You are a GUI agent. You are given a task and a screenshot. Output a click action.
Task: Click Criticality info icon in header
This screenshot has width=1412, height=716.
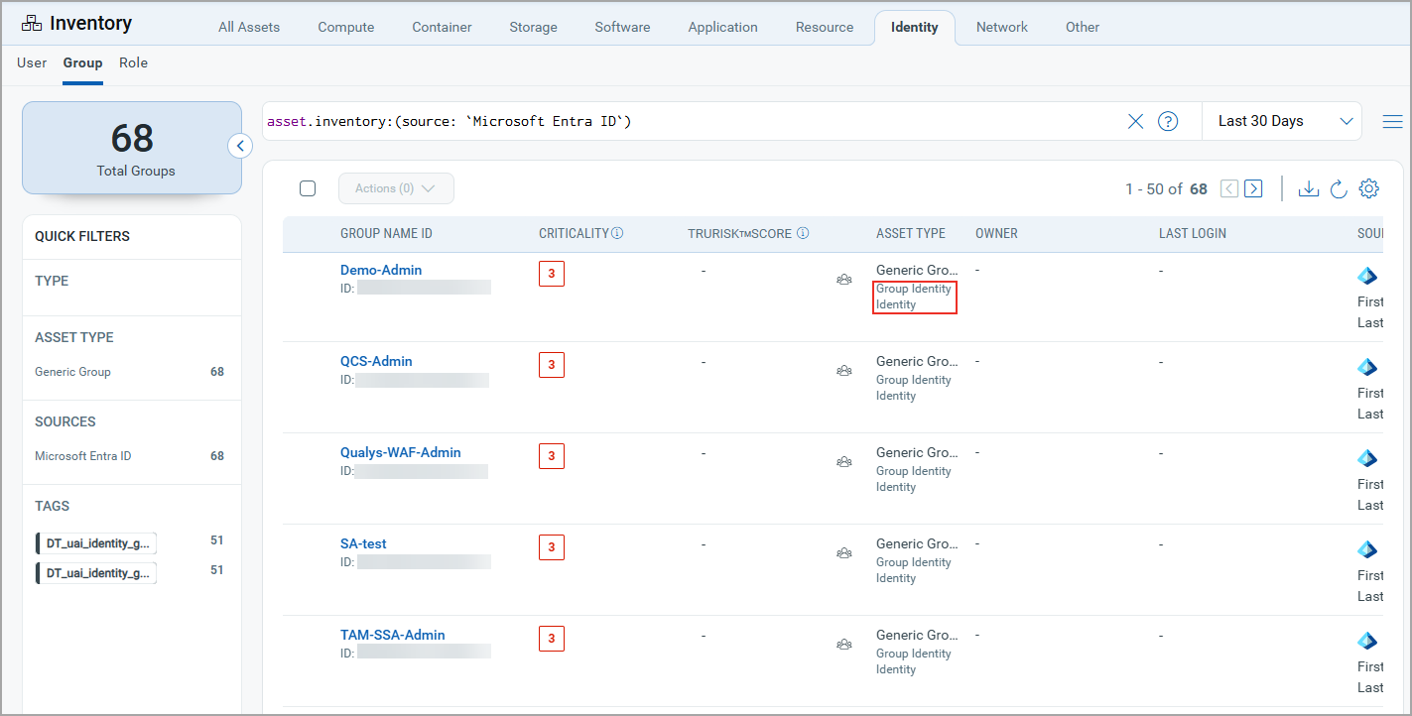tap(617, 234)
